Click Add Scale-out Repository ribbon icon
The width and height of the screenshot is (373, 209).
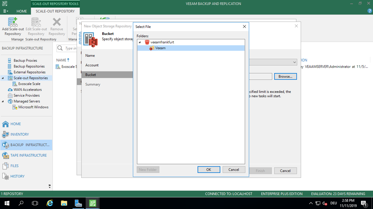coord(13,26)
